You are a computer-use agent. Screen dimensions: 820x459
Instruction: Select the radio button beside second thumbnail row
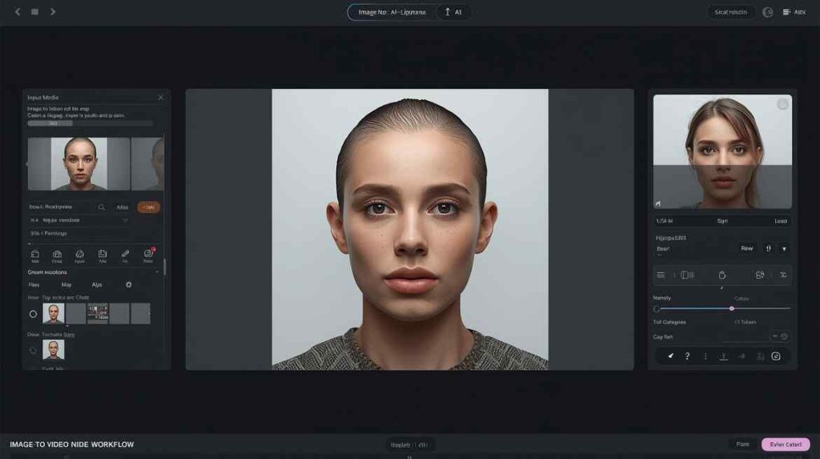[x=33, y=350]
